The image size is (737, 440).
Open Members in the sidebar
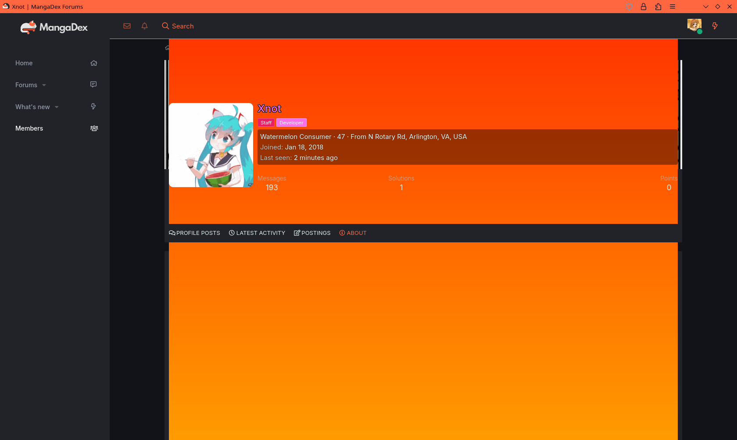pos(29,128)
